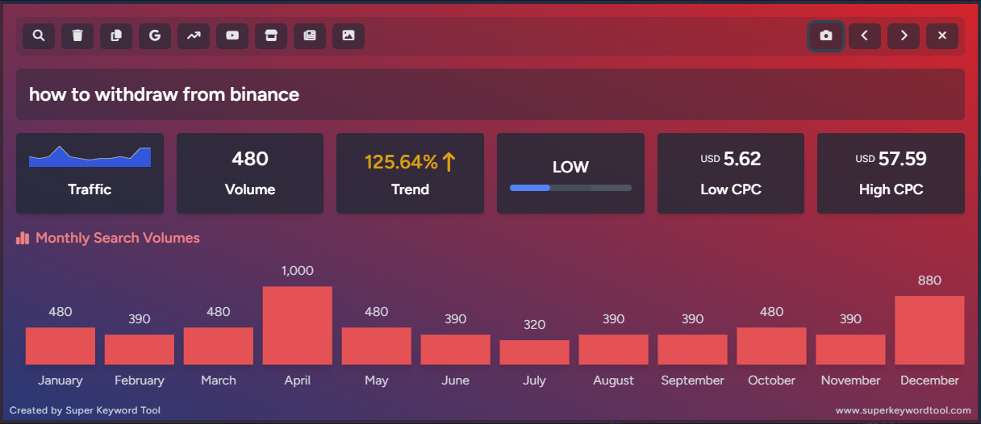Screen dimensions: 981x424
Task: Open Google search via the G icon
Action: [155, 35]
